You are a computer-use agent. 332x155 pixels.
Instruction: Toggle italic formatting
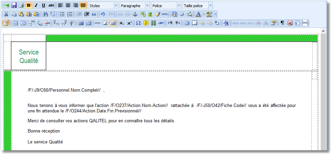coord(36,5)
